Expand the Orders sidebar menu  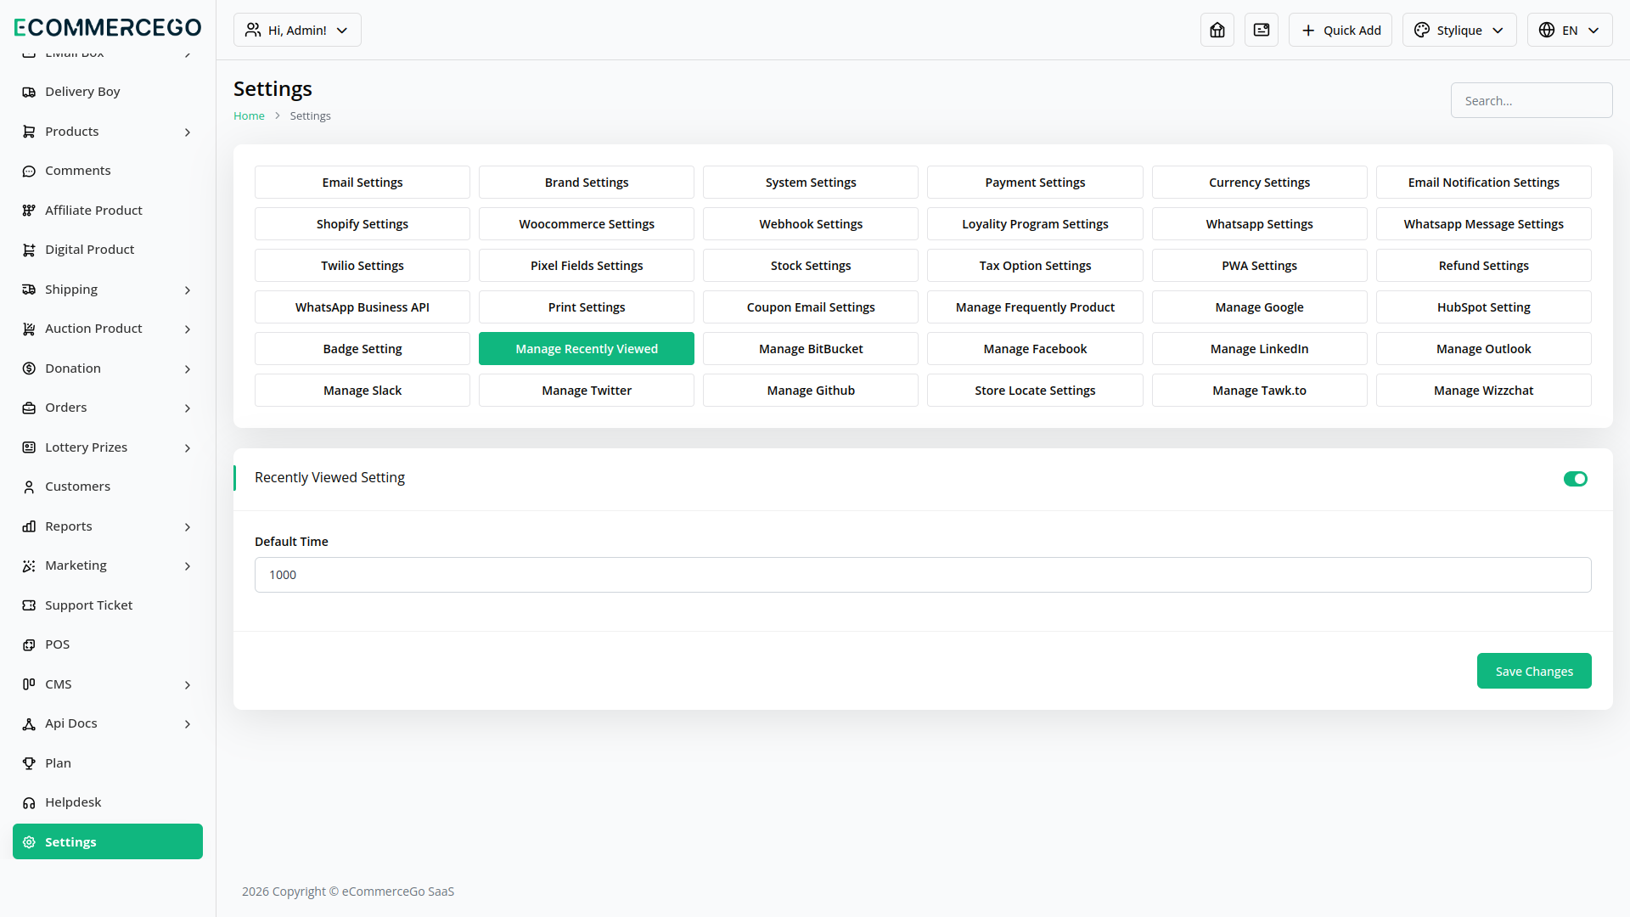(108, 408)
